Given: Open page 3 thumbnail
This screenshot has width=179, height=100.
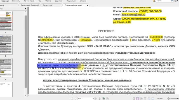Looking at the screenshot, I should (6, 68).
